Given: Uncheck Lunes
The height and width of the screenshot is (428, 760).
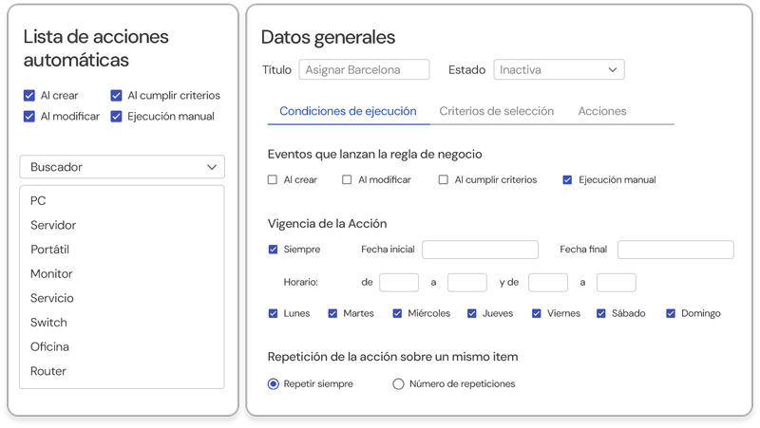Looking at the screenshot, I should pos(273,314).
